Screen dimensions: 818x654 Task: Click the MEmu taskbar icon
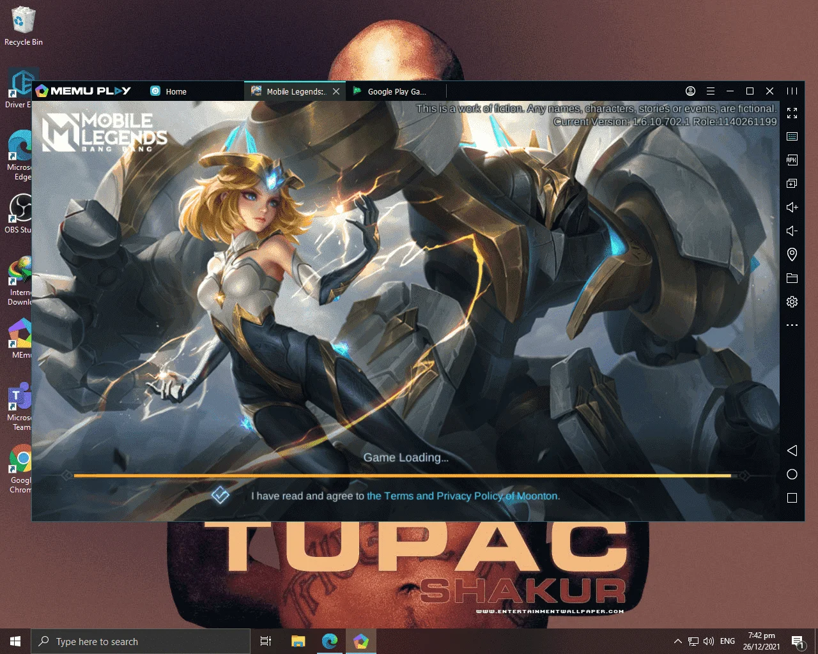click(361, 641)
